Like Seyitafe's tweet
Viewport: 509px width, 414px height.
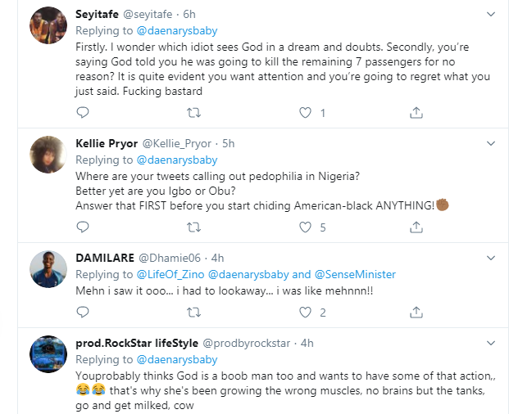point(306,112)
